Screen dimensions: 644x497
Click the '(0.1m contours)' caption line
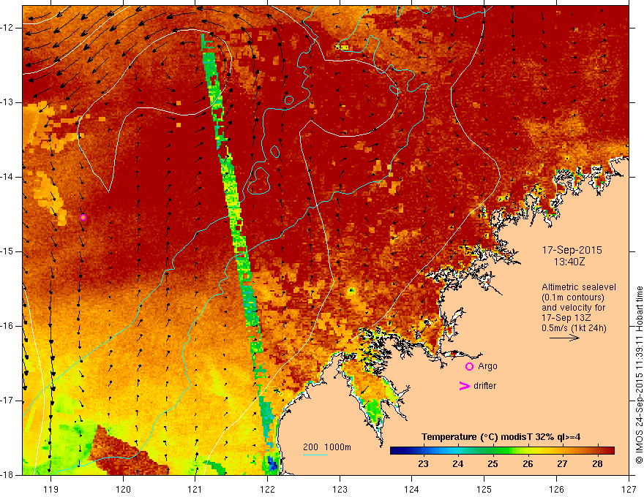point(573,297)
